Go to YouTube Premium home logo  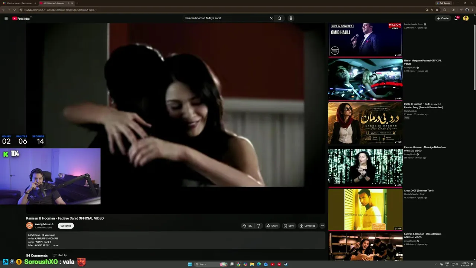[21, 18]
